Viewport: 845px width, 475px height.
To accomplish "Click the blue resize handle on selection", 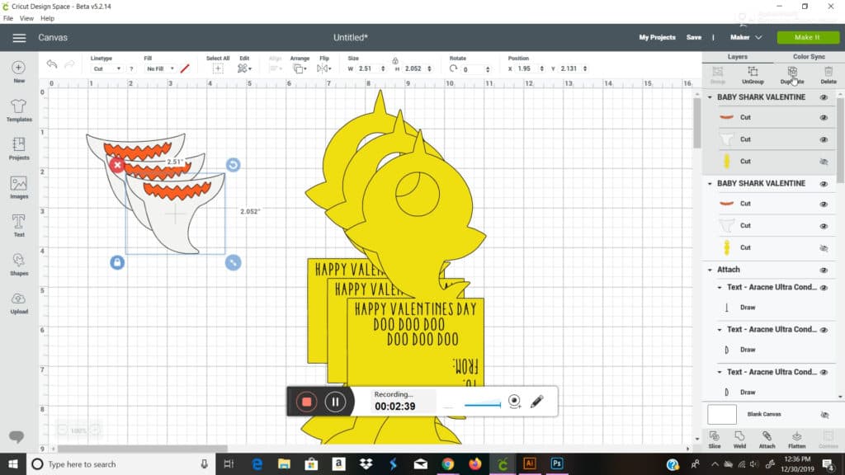I will click(233, 262).
